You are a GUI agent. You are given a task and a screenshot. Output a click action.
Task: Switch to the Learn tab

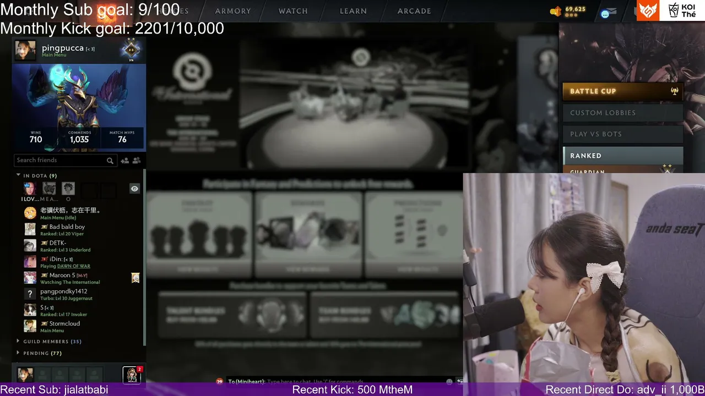353,11
